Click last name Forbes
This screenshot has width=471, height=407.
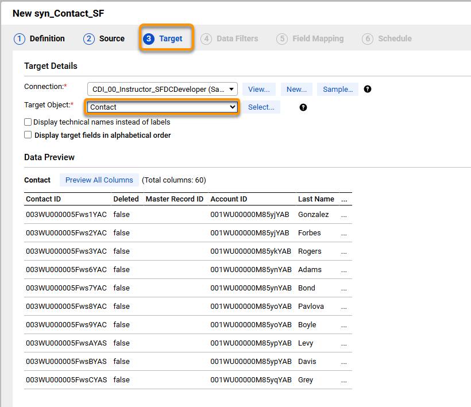(310, 233)
